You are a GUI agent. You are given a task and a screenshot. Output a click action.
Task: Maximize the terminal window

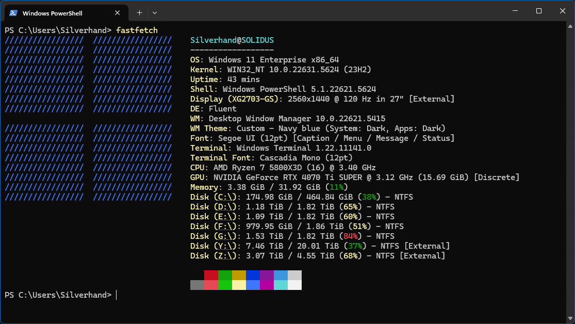coord(539,11)
